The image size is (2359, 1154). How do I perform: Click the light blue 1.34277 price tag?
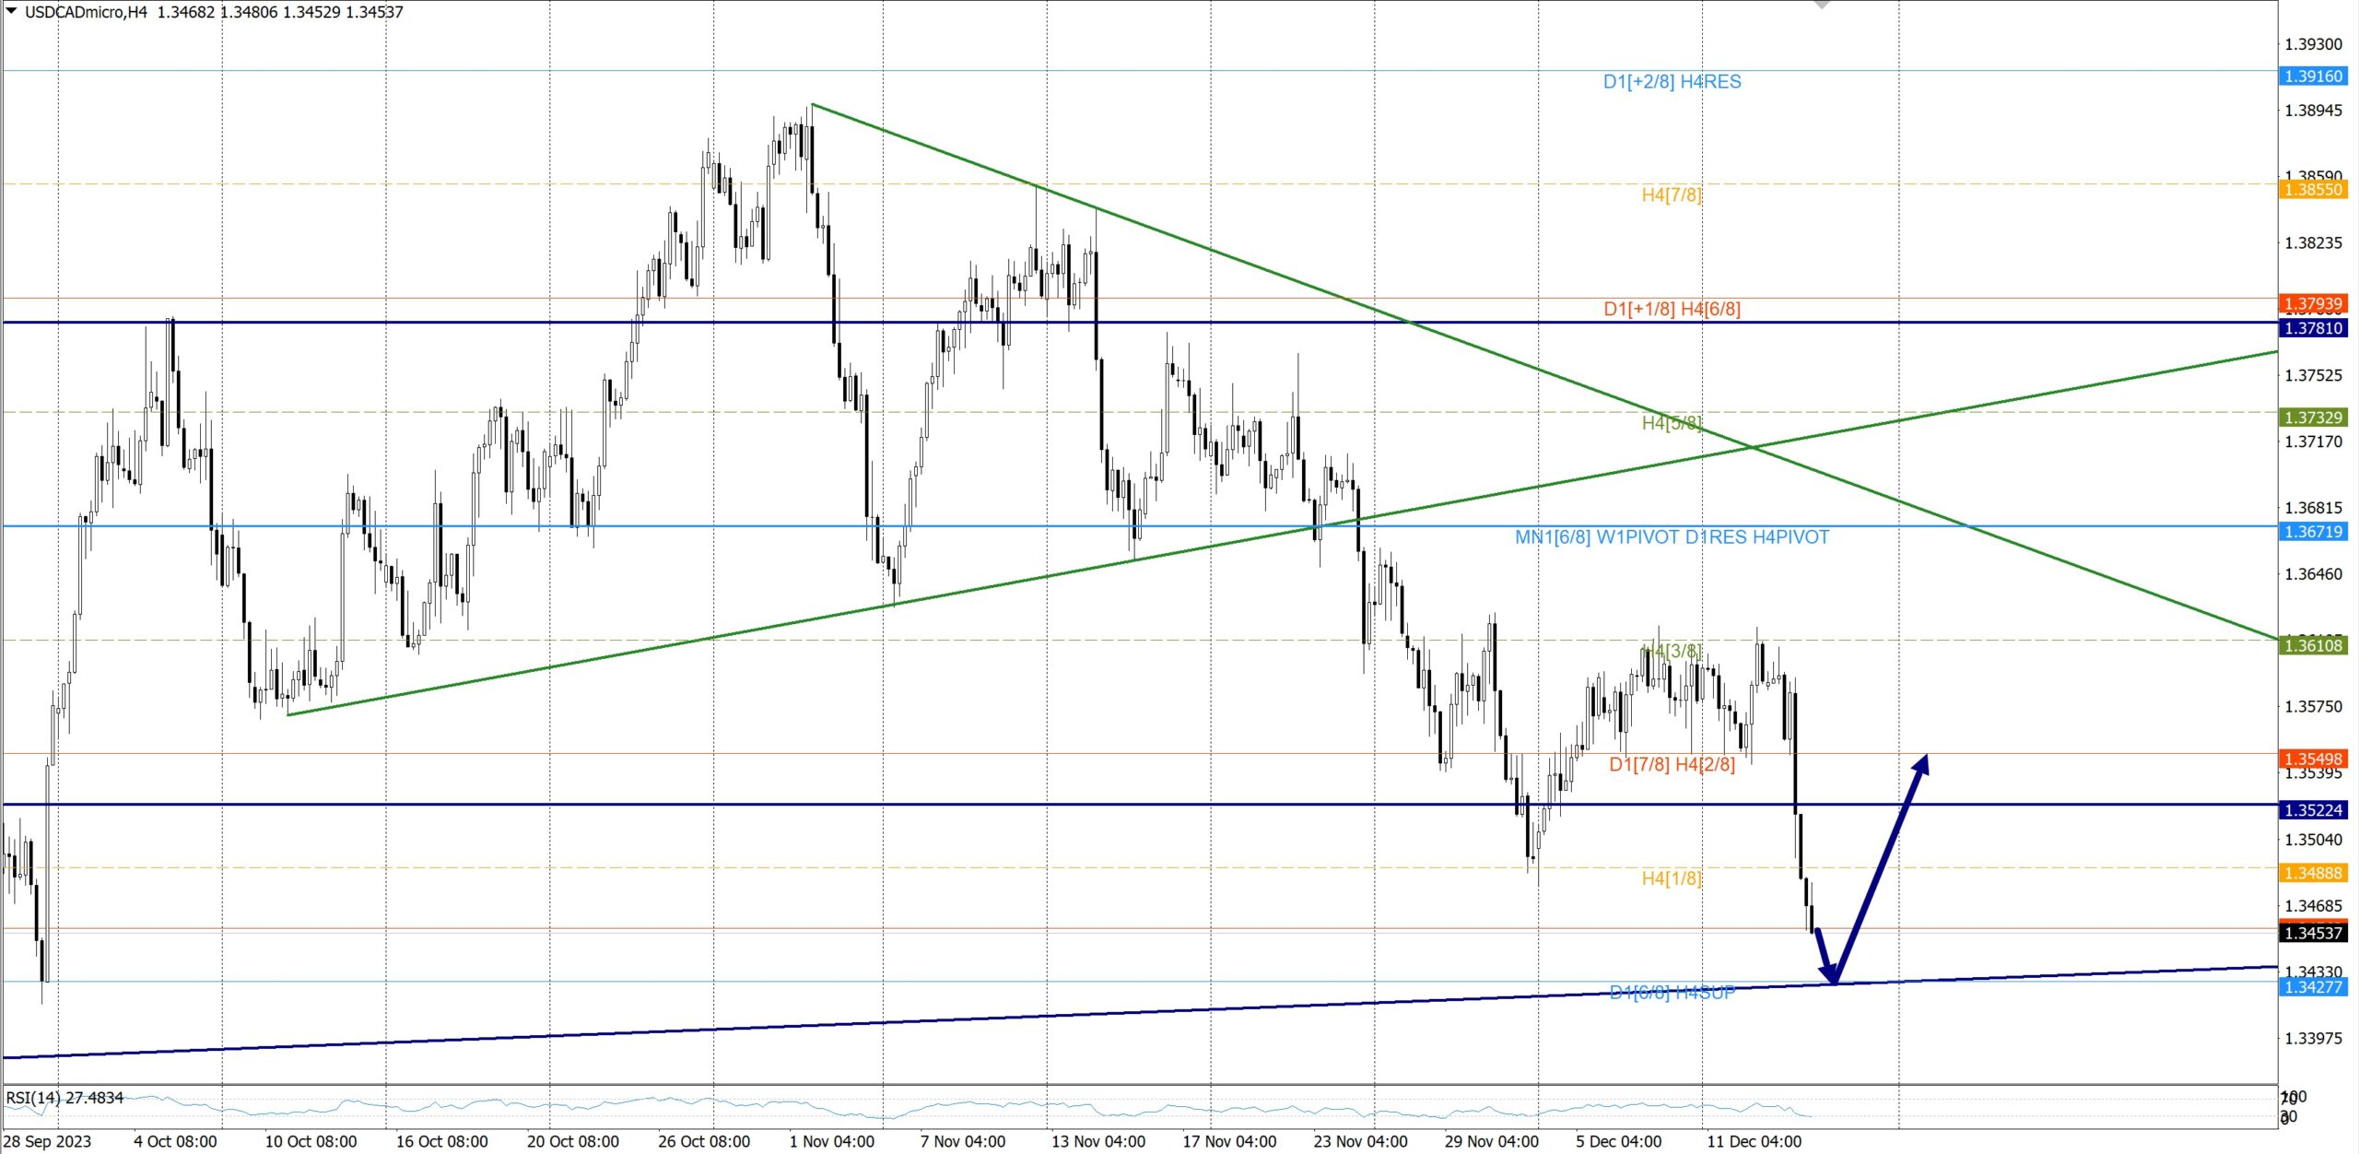[2313, 987]
